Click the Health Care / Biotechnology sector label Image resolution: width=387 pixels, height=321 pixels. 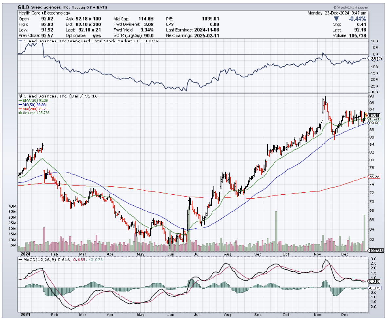pos(45,13)
